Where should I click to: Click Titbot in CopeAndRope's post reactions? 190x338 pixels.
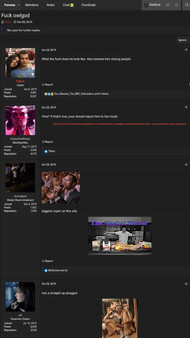click(x=52, y=151)
